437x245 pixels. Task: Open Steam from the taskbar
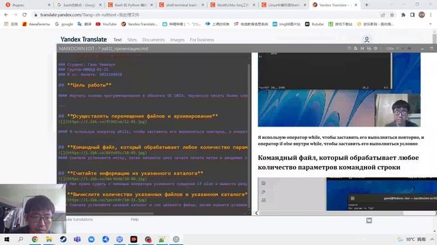(x=64, y=239)
